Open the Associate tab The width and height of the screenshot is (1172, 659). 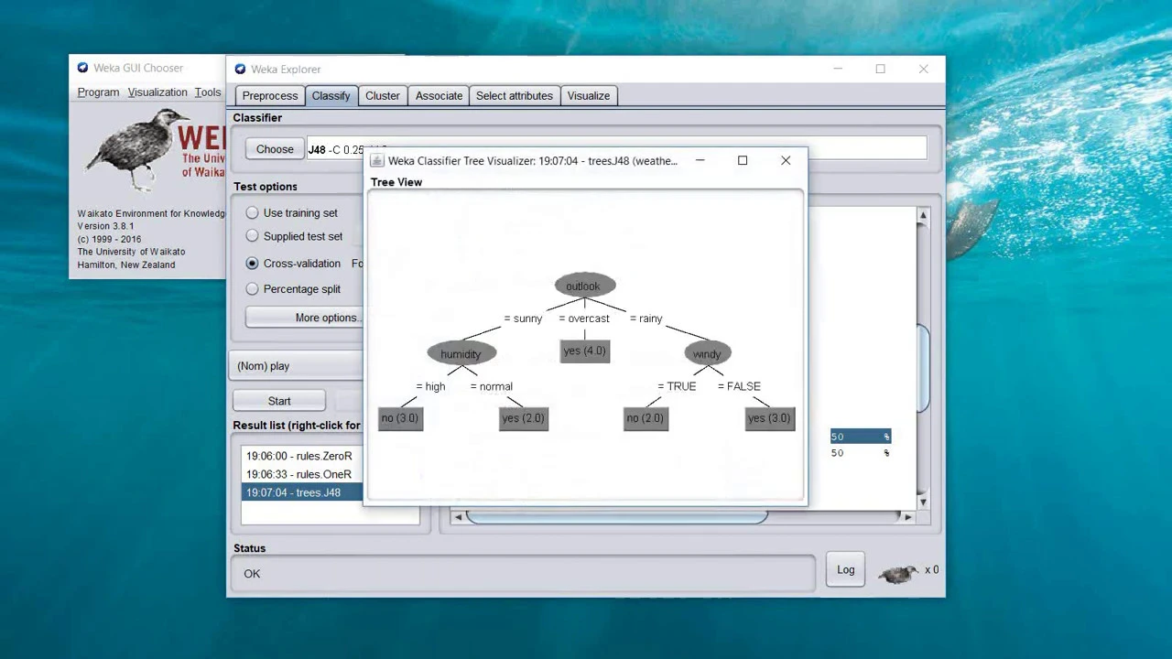pyautogui.click(x=439, y=95)
